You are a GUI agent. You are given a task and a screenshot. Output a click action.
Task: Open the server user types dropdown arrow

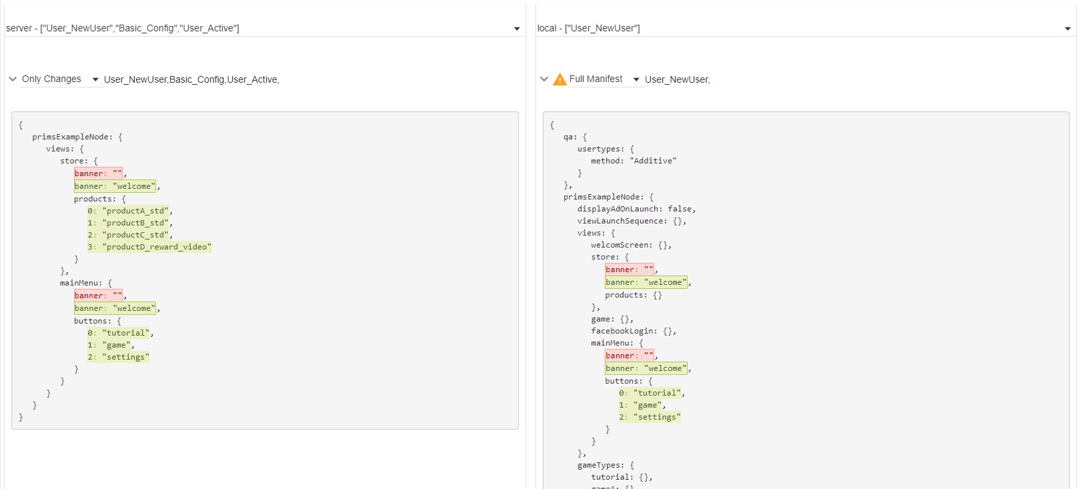517,29
